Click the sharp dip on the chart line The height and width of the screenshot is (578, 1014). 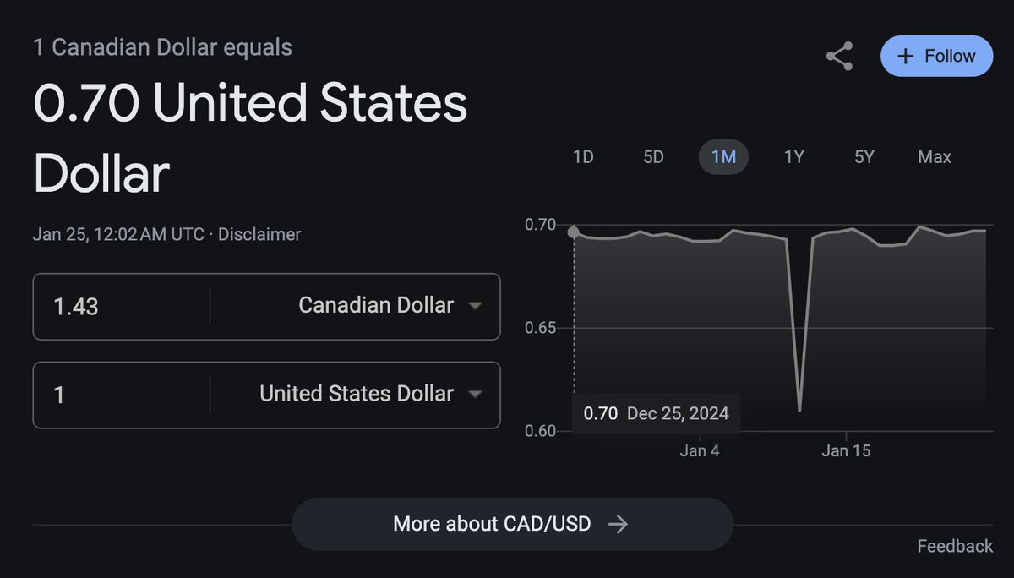click(x=799, y=410)
